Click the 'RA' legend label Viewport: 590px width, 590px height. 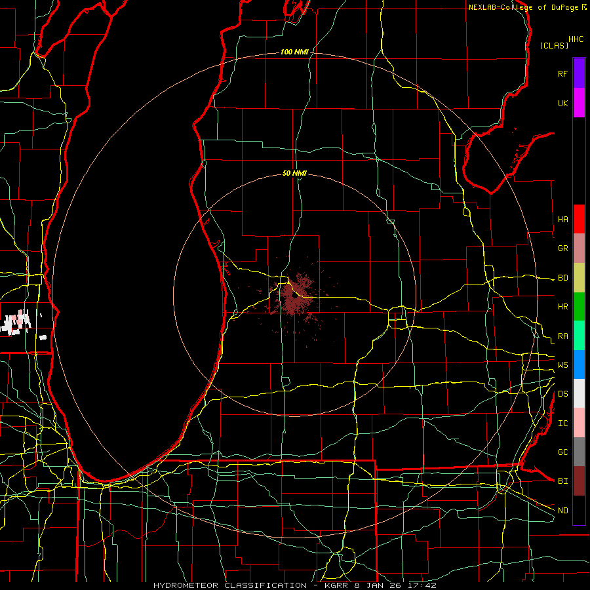(562, 336)
